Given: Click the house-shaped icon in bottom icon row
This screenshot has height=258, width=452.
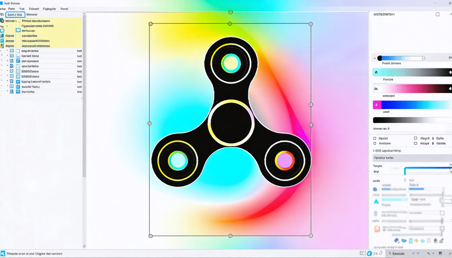Looking at the screenshot, I should pos(436,241).
